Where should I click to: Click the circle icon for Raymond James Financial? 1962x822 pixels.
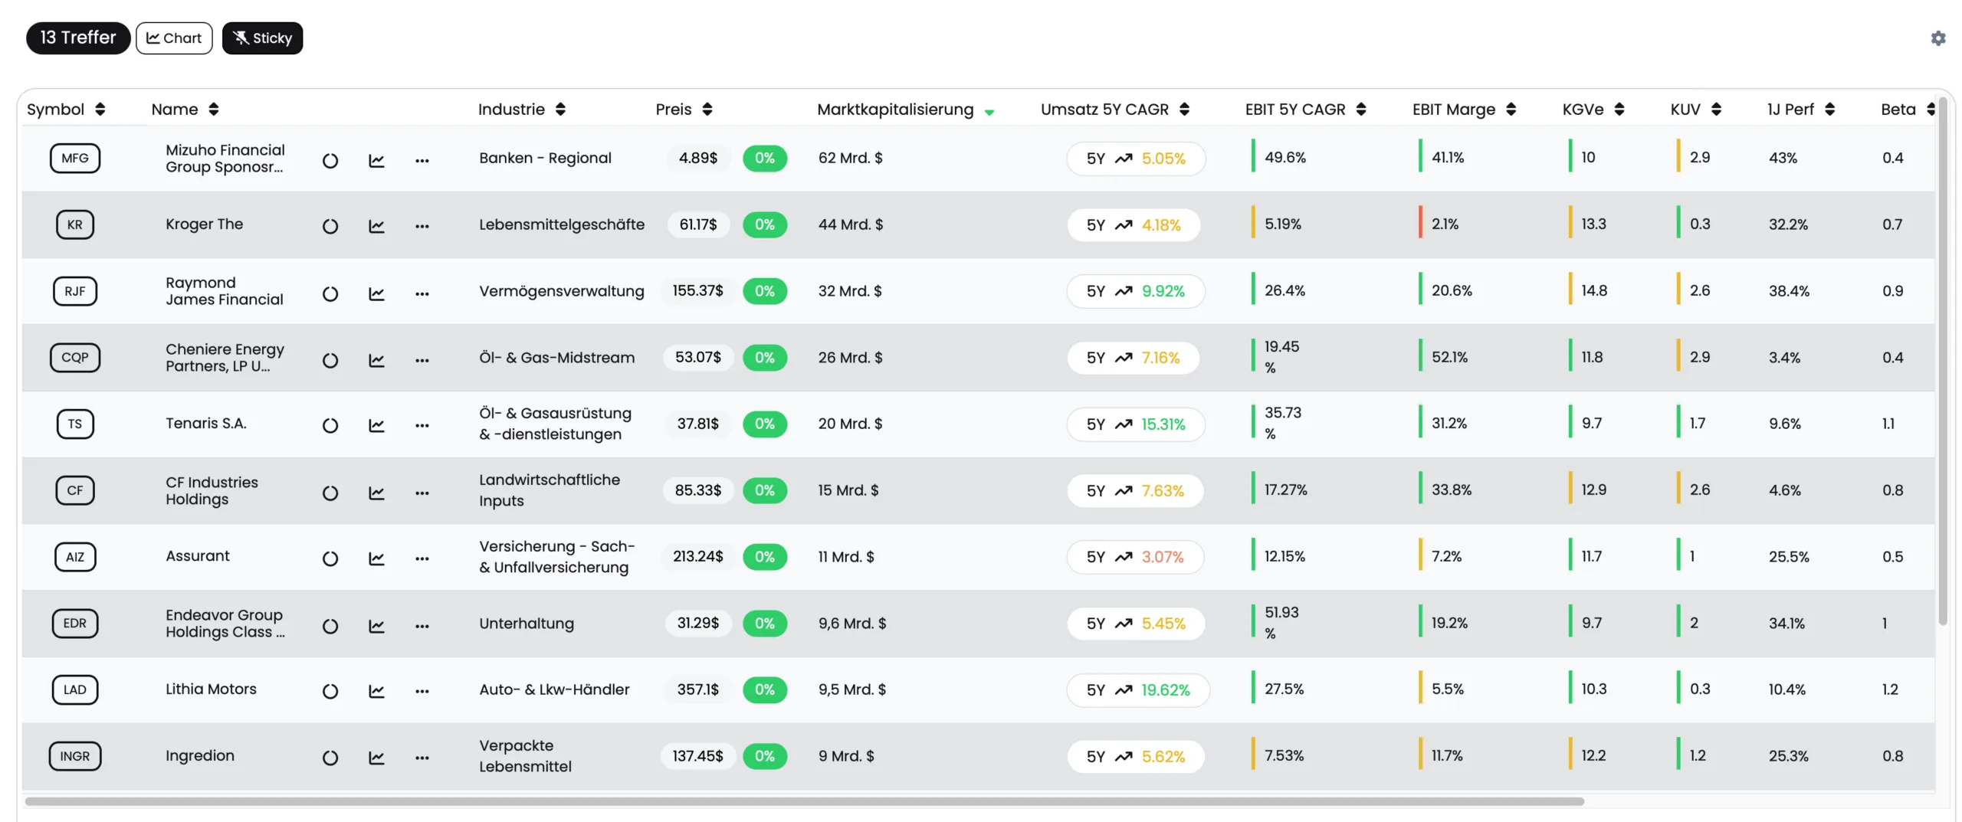coord(330,293)
